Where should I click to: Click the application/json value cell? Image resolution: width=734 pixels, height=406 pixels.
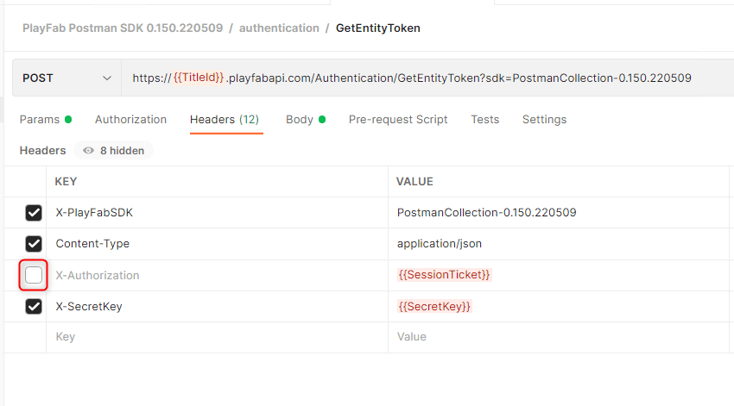(x=559, y=244)
